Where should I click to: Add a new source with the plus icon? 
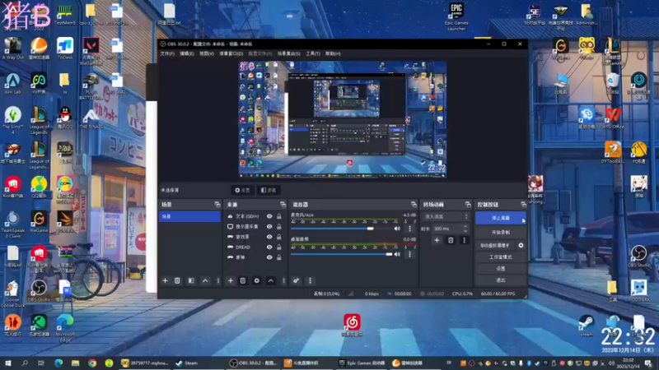231,280
